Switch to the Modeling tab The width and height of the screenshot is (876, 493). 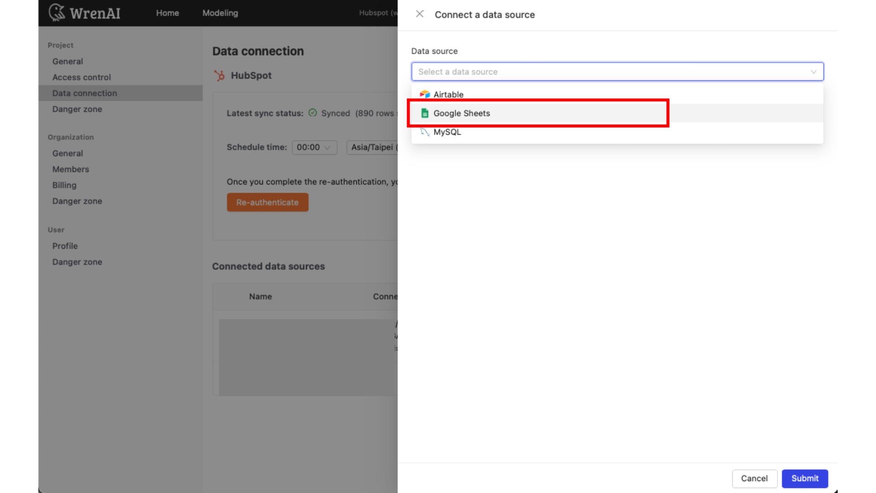(220, 13)
